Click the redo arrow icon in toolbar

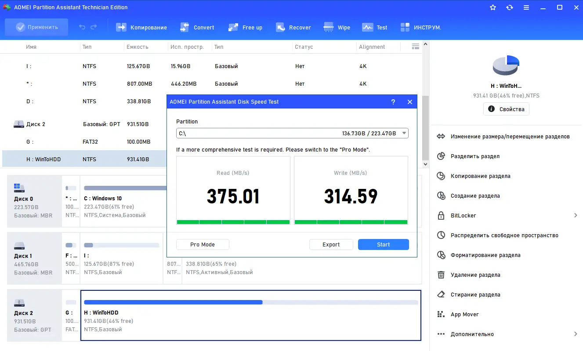click(94, 27)
